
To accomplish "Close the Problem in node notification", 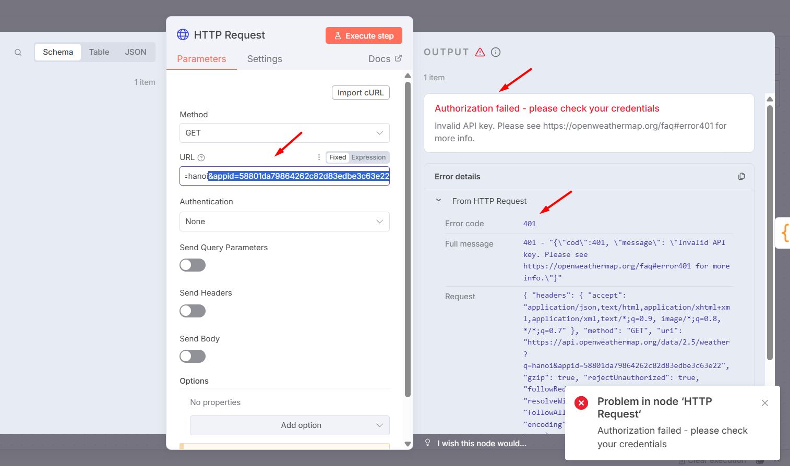I will (765, 403).
